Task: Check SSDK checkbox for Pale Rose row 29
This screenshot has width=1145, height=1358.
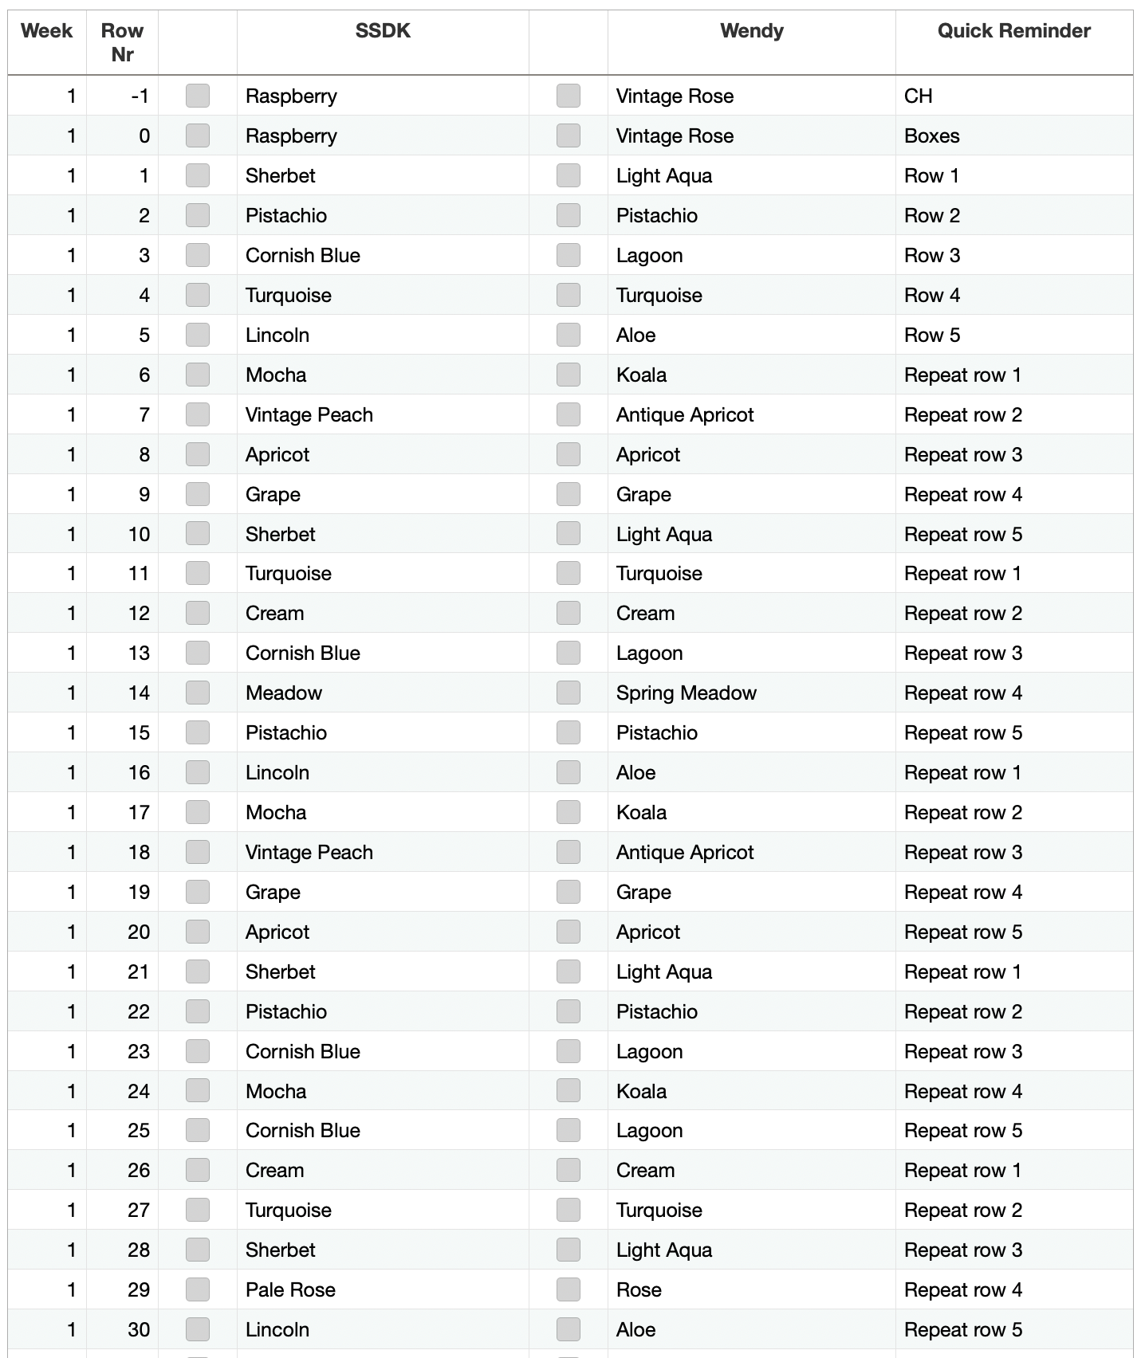Action: (198, 1289)
